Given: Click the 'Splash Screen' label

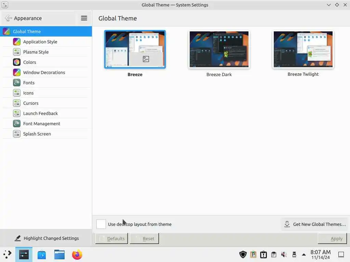Looking at the screenshot, I should 37,134.
